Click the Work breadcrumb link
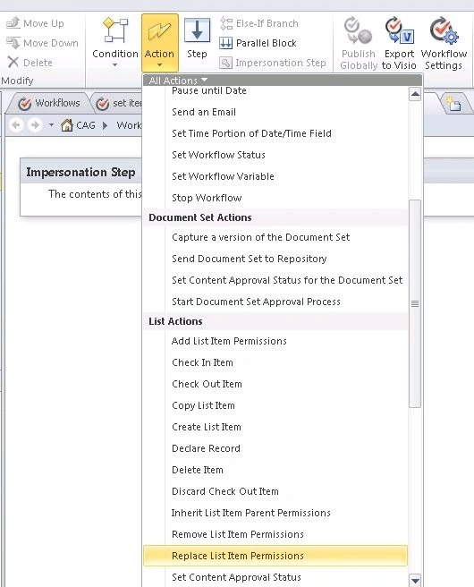The image size is (474, 587). point(129,125)
